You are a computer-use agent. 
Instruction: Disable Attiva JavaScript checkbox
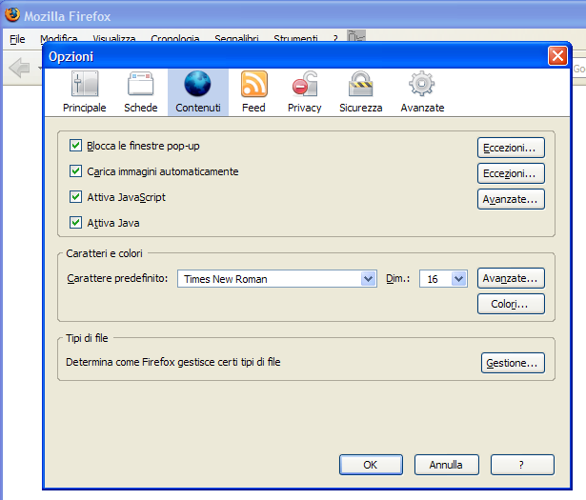75,197
